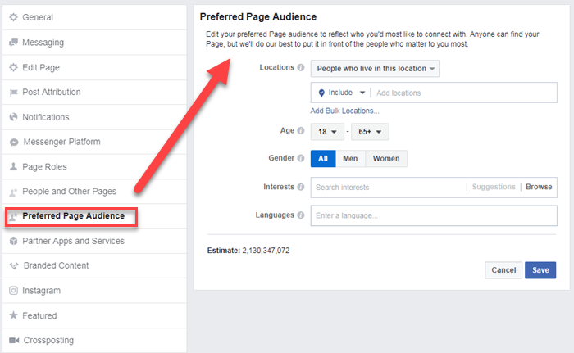Screen dimensions: 574x353
Task: Click the Save button
Action: tap(540, 270)
